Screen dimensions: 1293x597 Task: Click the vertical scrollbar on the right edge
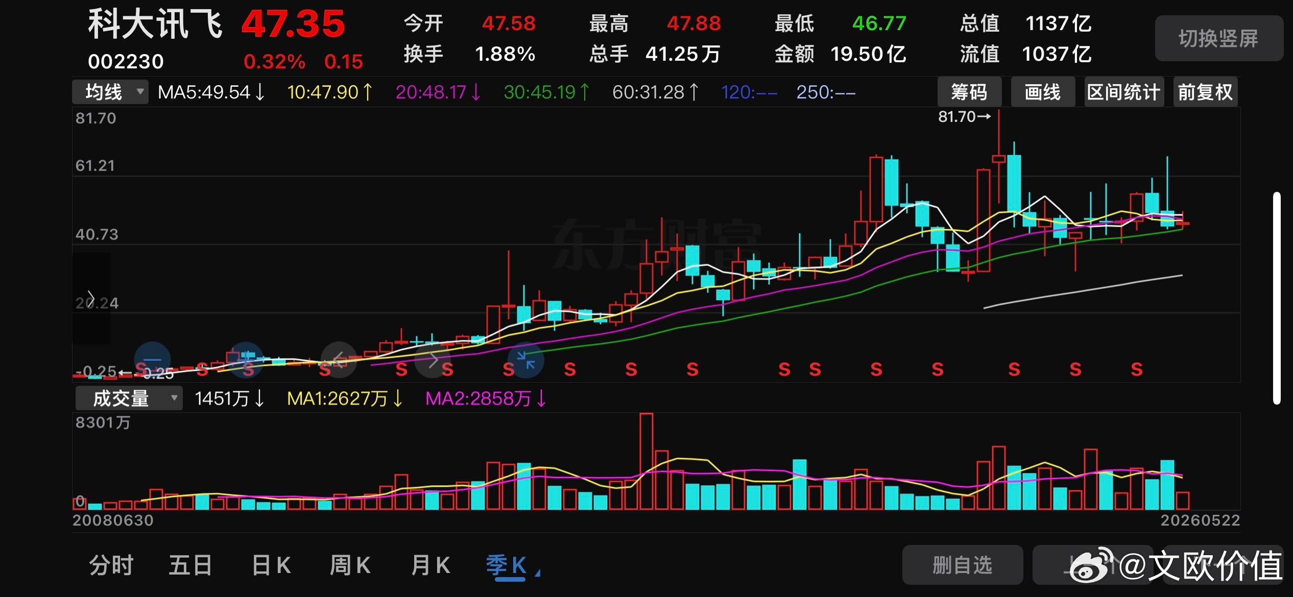pos(1277,298)
